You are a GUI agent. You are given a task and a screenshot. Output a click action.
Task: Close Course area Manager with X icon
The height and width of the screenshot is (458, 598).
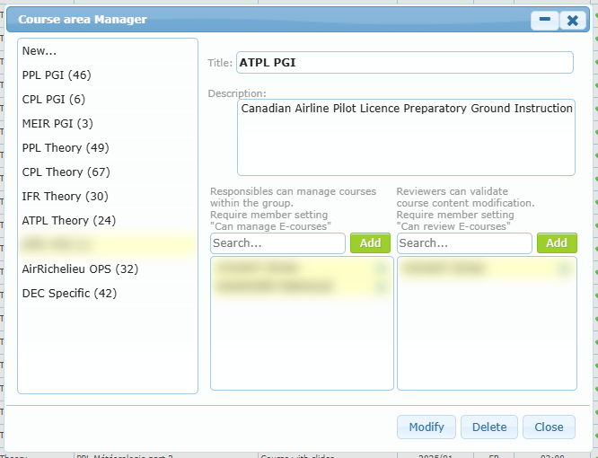point(573,20)
